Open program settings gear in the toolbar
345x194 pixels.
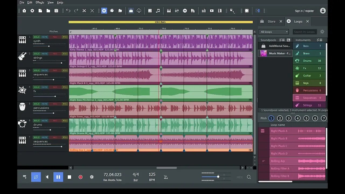[x=32, y=11]
